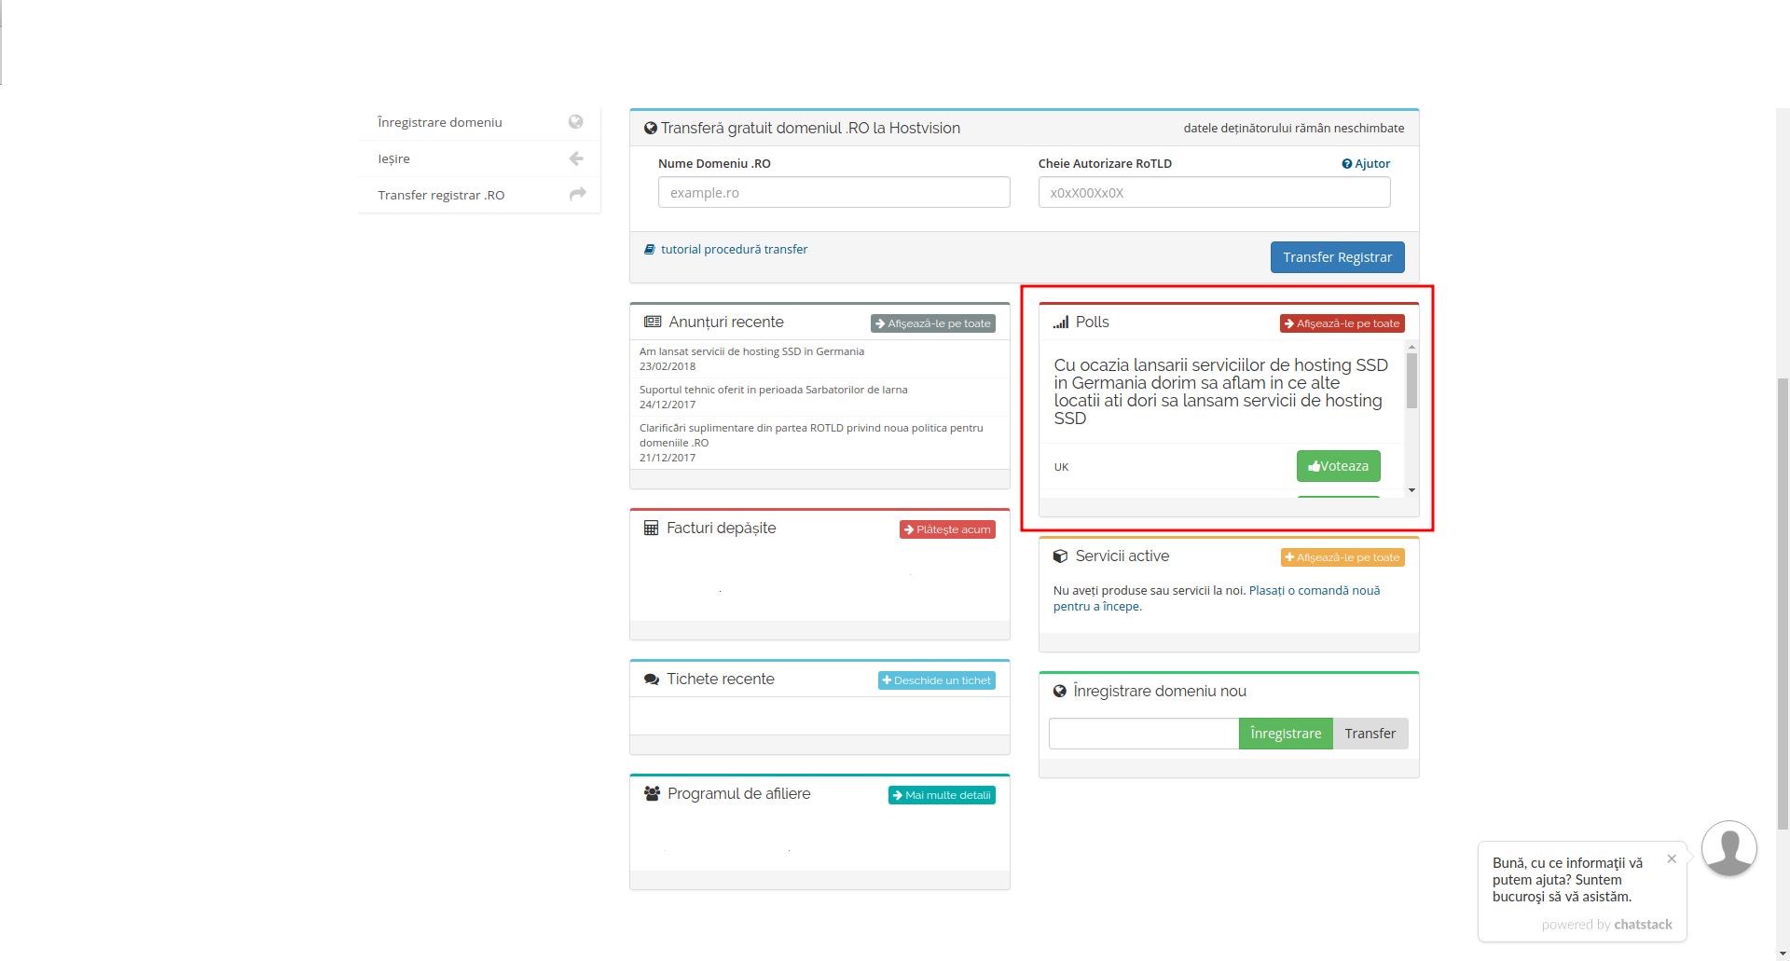Click the Facturi depășite calculator icon
The height and width of the screenshot is (961, 1790).
(x=651, y=529)
